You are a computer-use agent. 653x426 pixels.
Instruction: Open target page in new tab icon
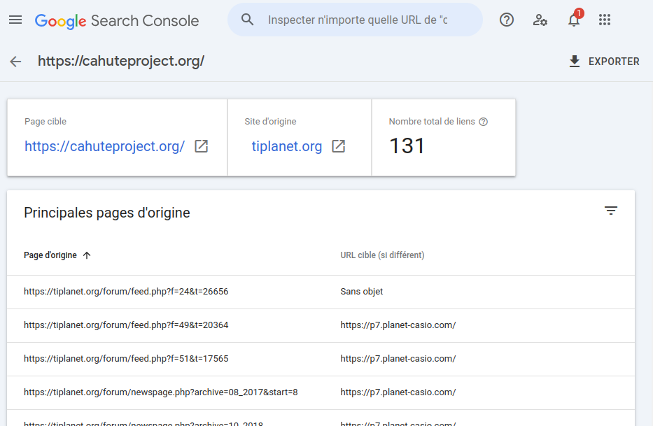point(201,146)
